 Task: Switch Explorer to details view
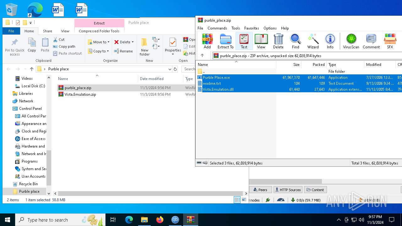pos(237,200)
